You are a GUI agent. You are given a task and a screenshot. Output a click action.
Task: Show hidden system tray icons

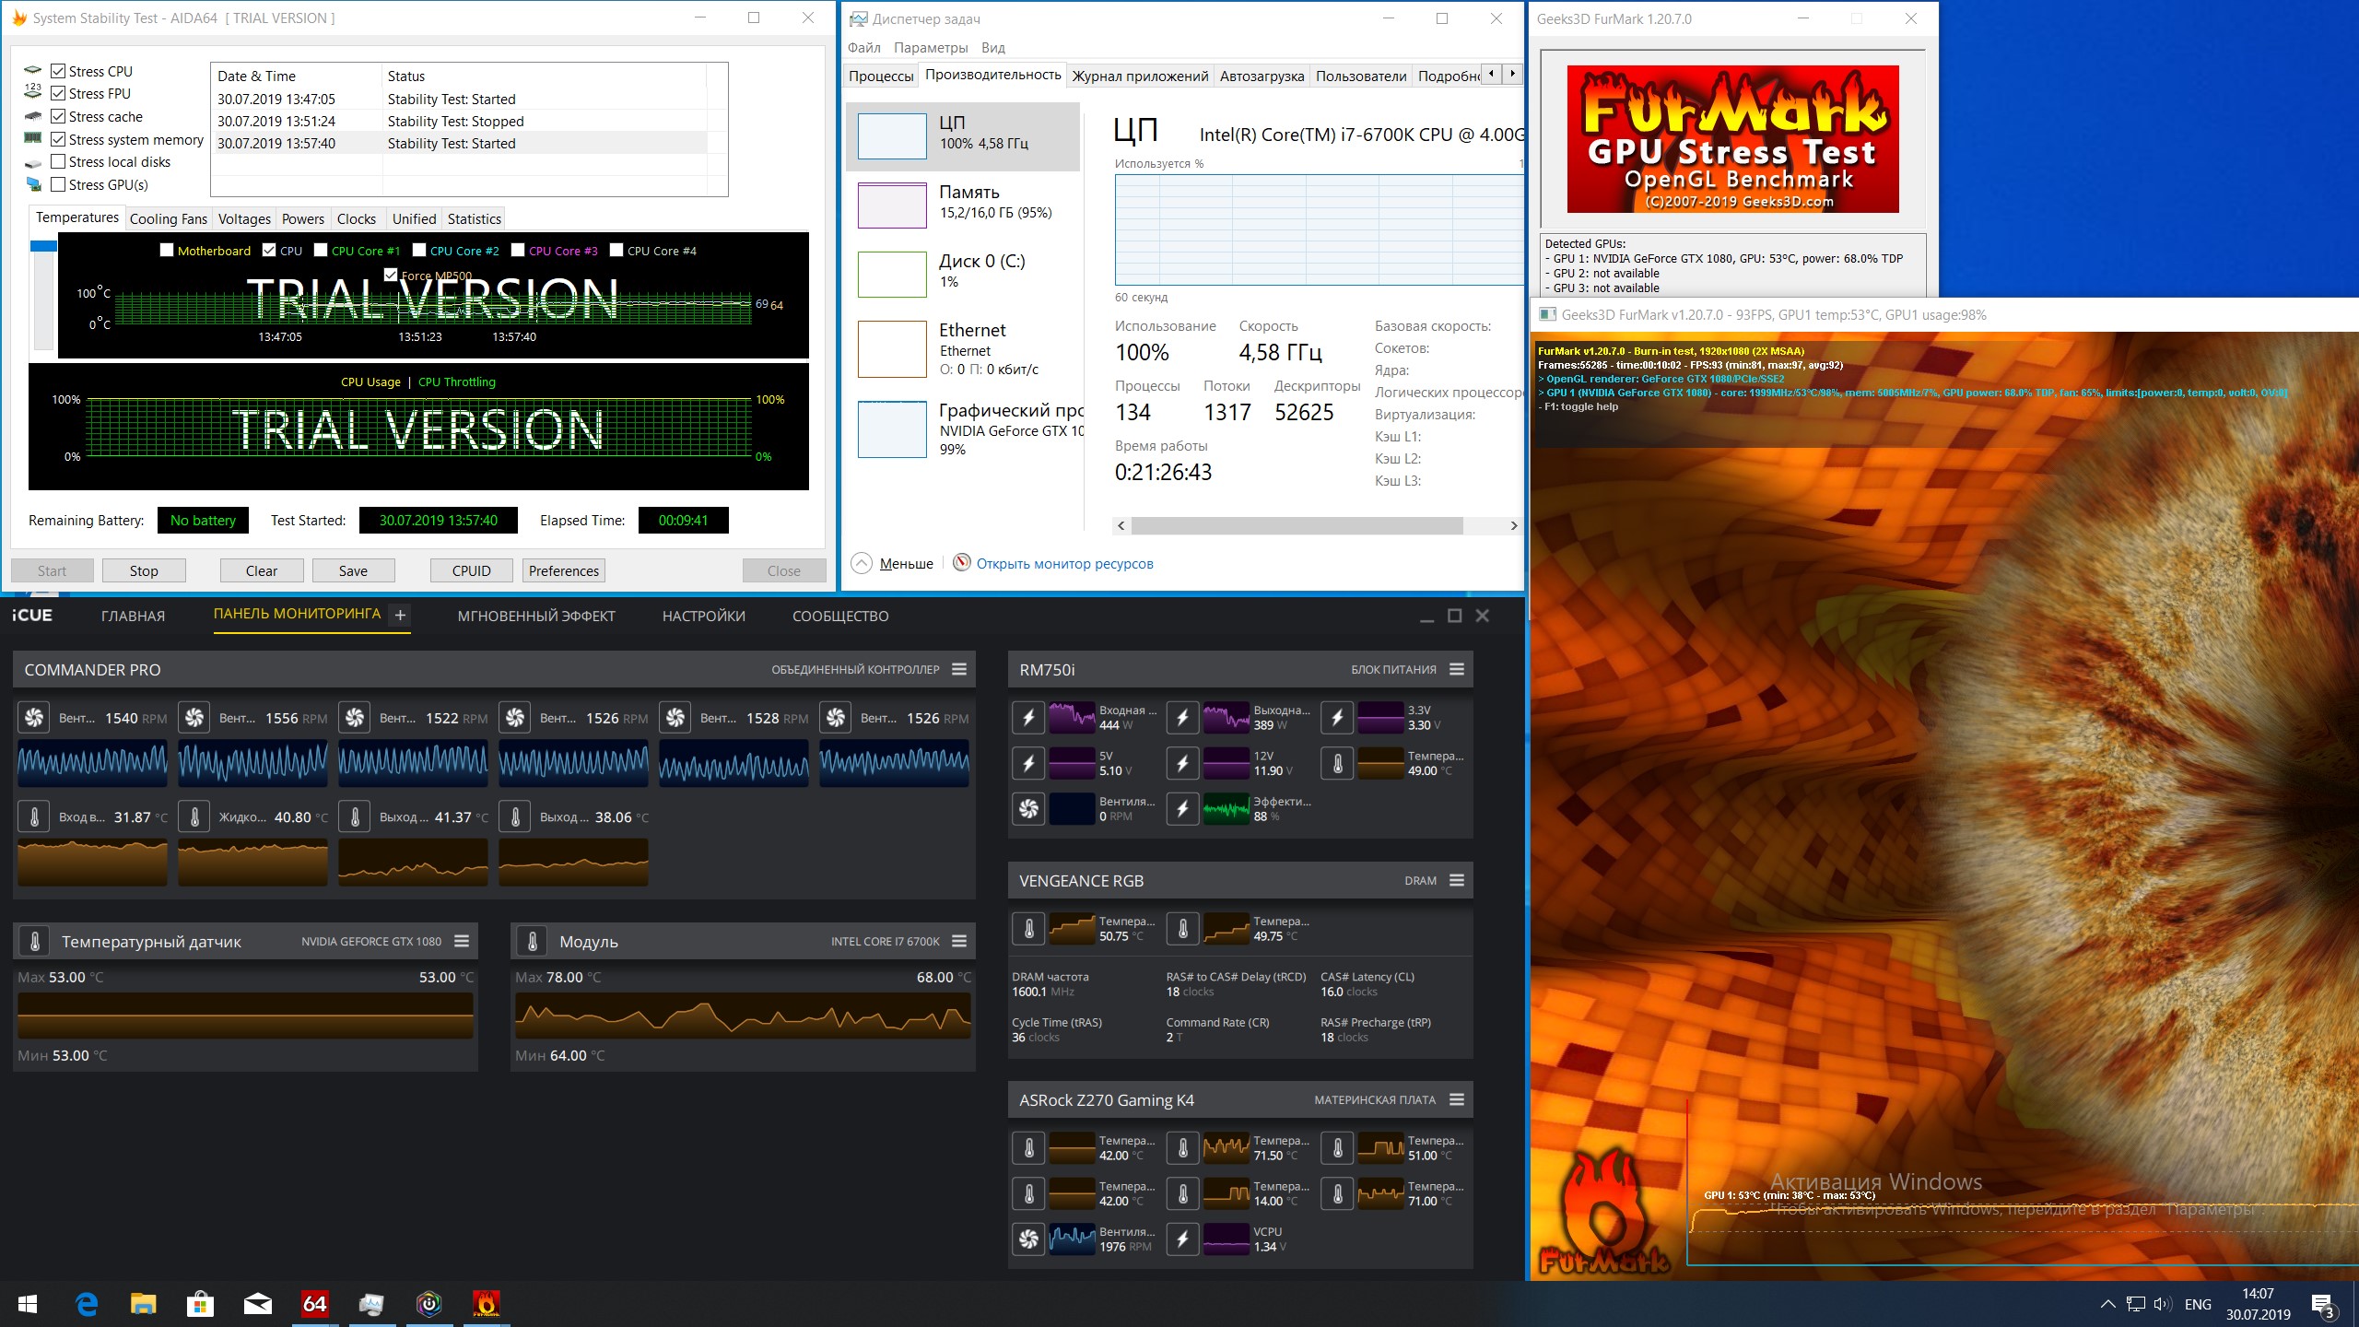click(2107, 1304)
